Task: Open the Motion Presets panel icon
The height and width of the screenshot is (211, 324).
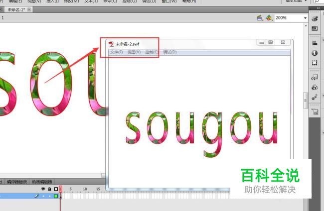Action: coord(315,97)
